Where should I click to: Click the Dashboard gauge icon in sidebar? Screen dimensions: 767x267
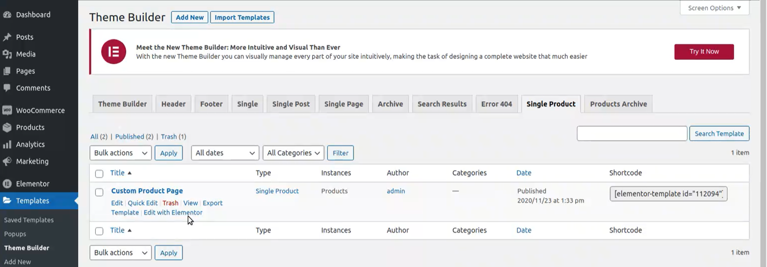coord(7,15)
